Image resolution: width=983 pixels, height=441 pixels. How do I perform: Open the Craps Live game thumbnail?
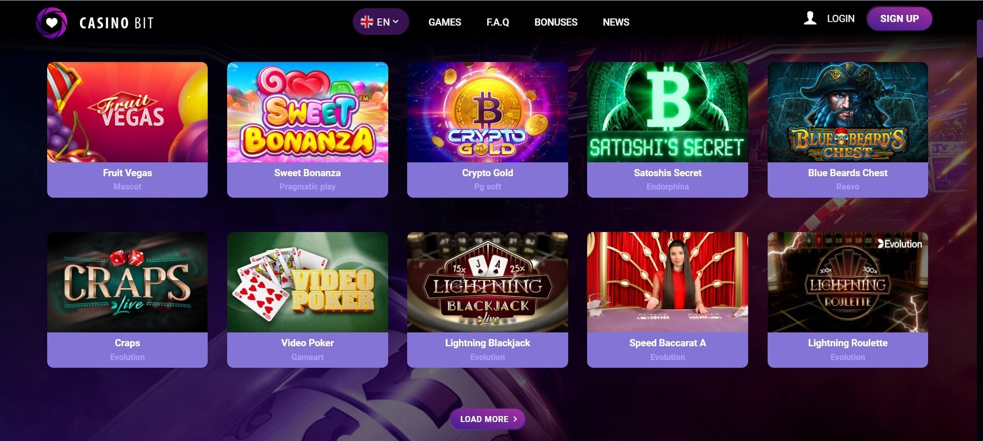[x=127, y=282]
